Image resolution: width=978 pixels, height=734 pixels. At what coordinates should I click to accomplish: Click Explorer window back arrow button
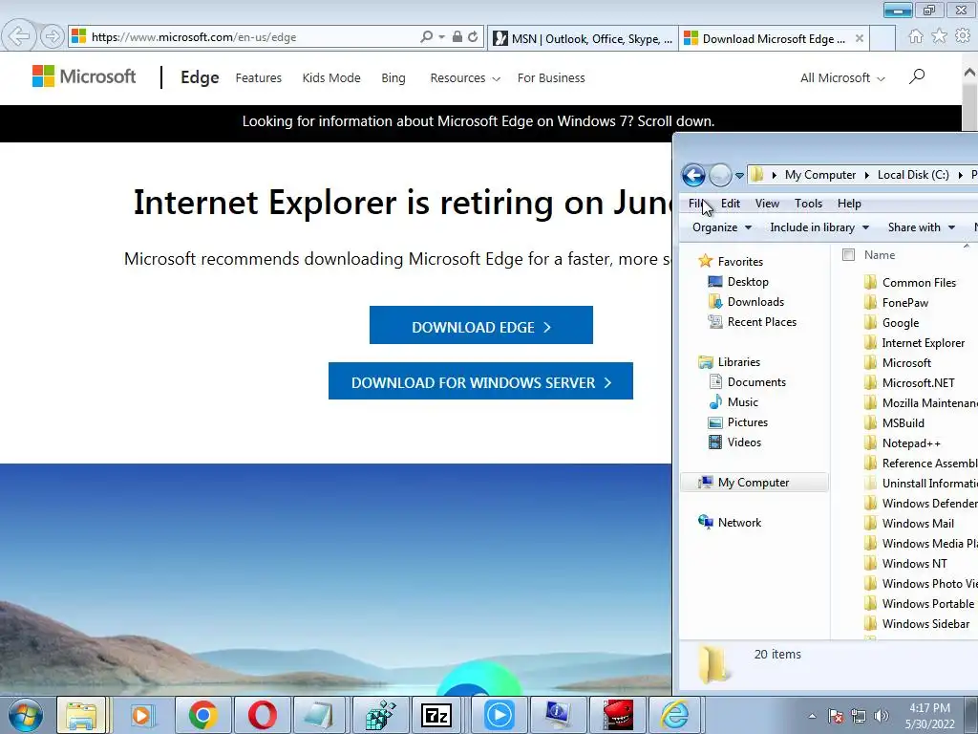[693, 175]
